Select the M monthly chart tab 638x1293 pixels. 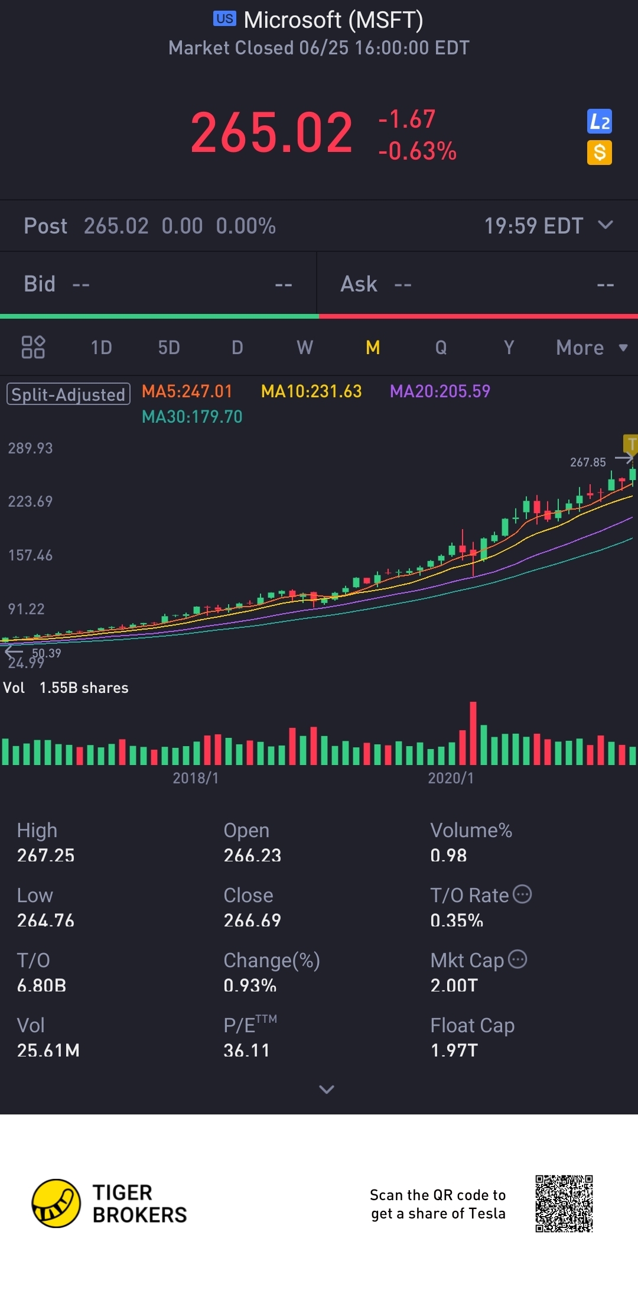pos(373,348)
